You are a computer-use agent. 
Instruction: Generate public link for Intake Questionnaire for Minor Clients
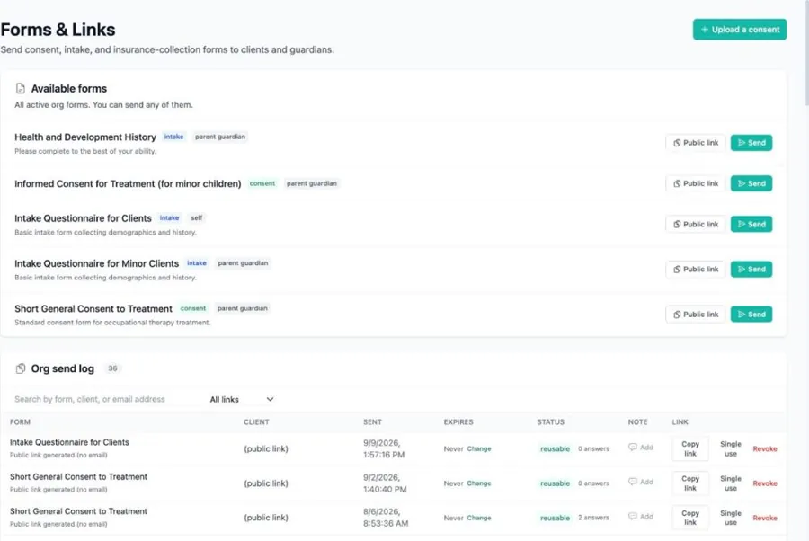(x=696, y=270)
